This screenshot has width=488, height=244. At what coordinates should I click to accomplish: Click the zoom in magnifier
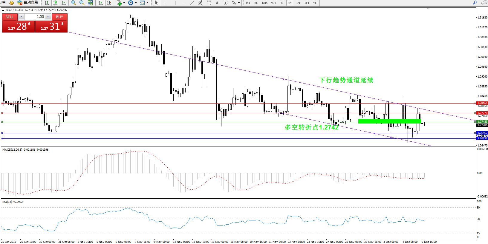pos(73,3)
